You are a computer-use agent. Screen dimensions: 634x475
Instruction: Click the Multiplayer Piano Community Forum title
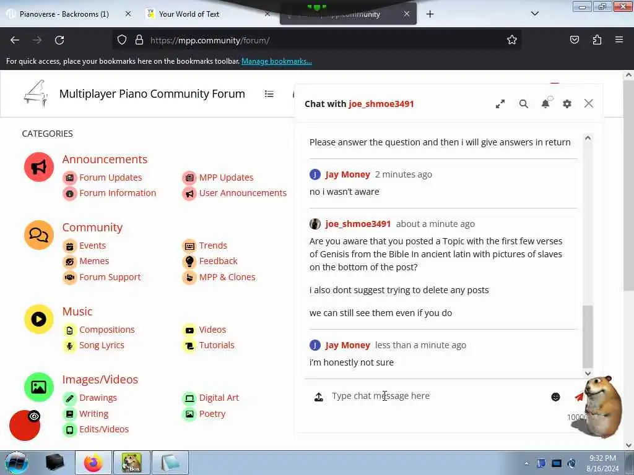152,94
